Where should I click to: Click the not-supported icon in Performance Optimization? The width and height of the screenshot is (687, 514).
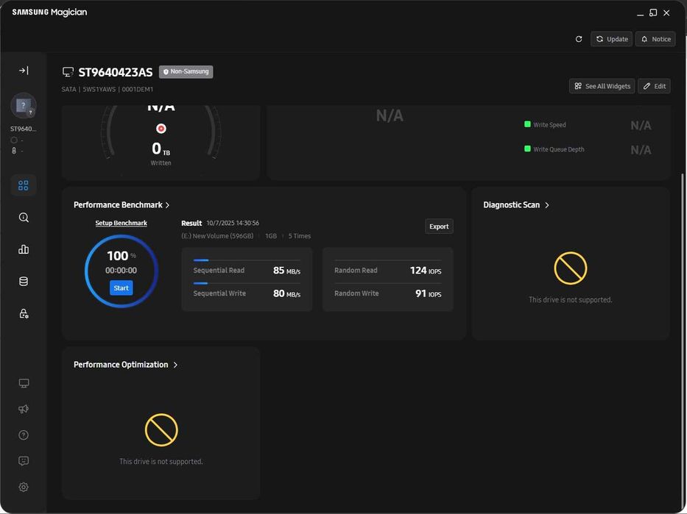tap(161, 430)
